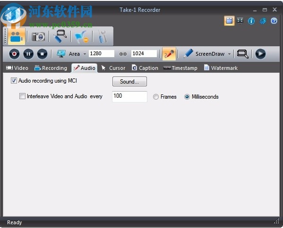Screen dimensions: 283x228
Task: Open the magnifier and pen tool icon
Action: click(60, 36)
